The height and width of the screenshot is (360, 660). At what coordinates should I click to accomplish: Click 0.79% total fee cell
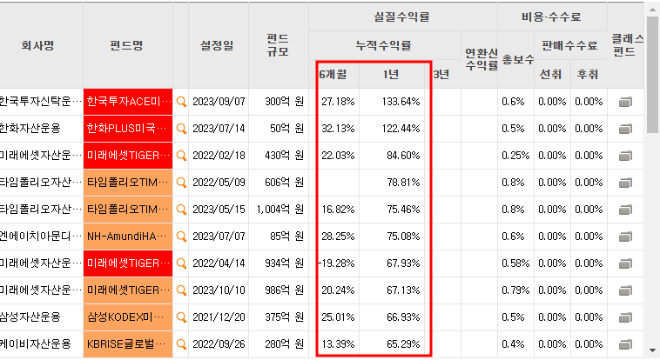tap(515, 290)
